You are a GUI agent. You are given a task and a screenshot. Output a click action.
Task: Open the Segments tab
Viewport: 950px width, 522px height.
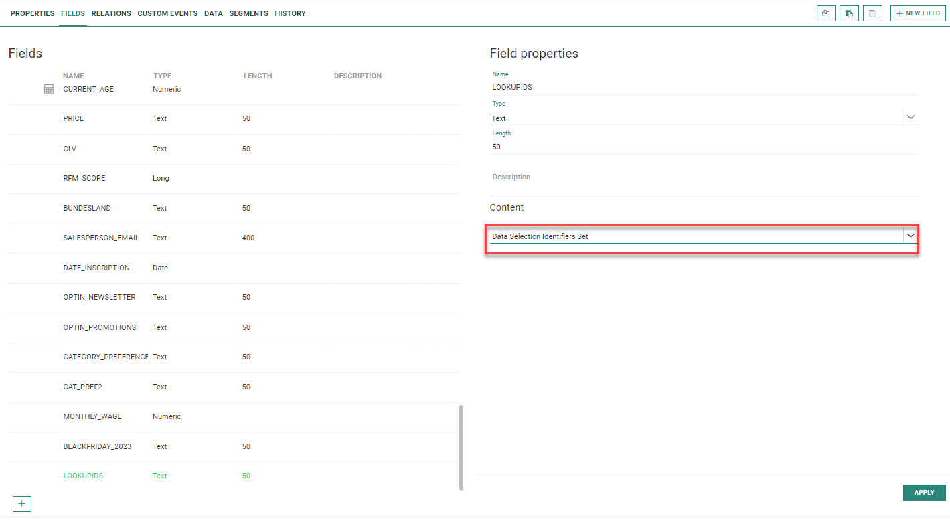click(248, 13)
